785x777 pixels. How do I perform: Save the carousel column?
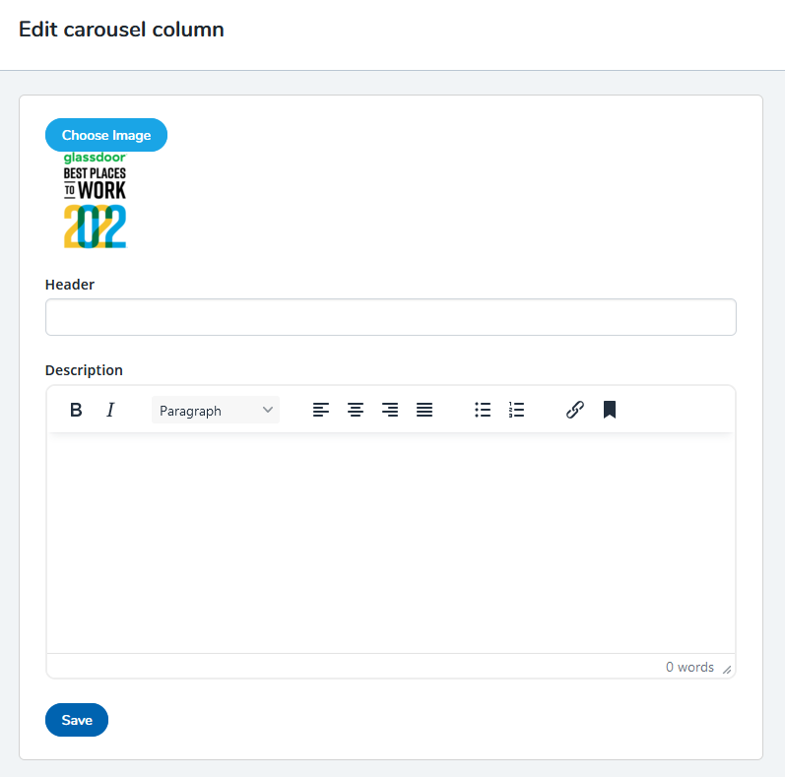[77, 720]
